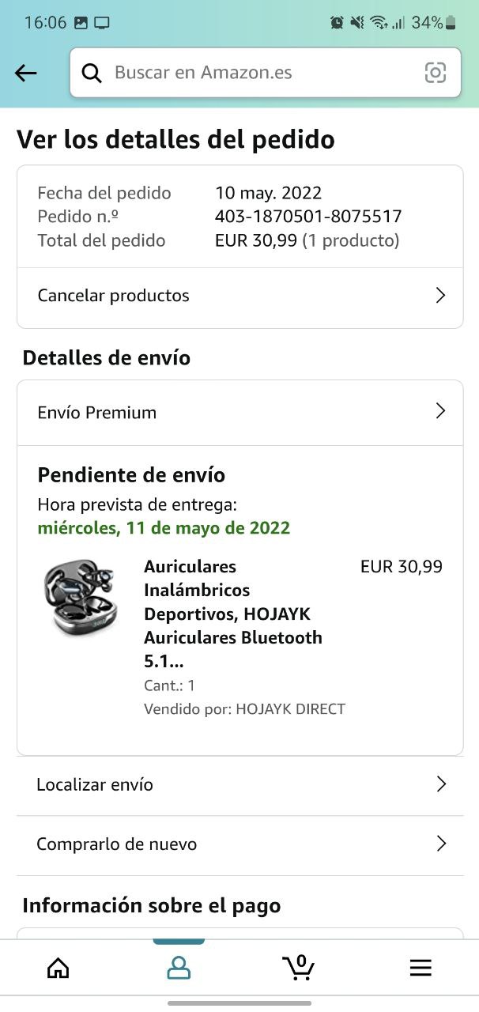Expand the Localizar envío chevron
This screenshot has width=479, height=1012.
442,784
